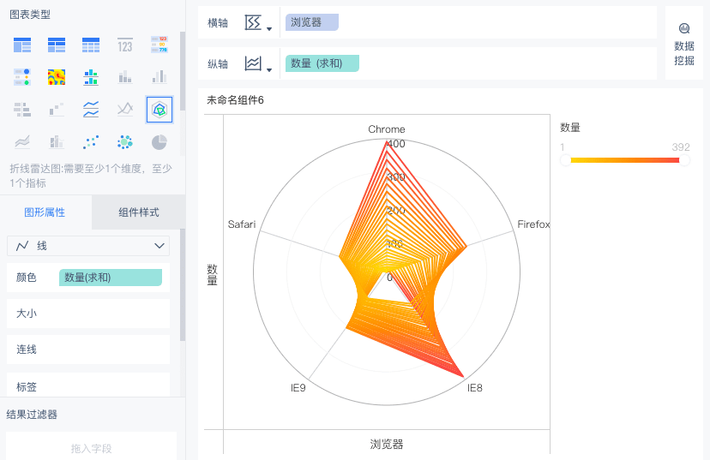This screenshot has height=460, width=710.
Task: Click the 未命名组件6 component title
Action: pyautogui.click(x=235, y=100)
